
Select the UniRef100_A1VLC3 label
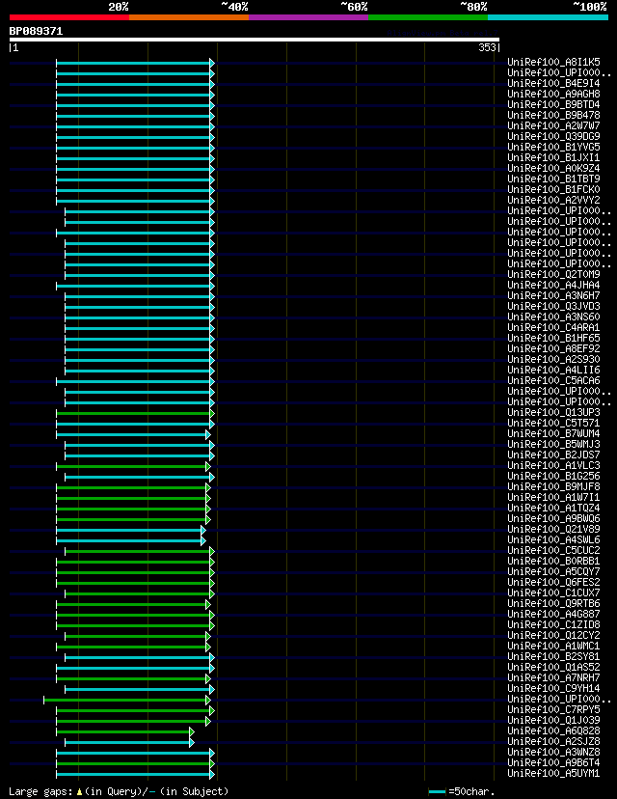click(553, 466)
